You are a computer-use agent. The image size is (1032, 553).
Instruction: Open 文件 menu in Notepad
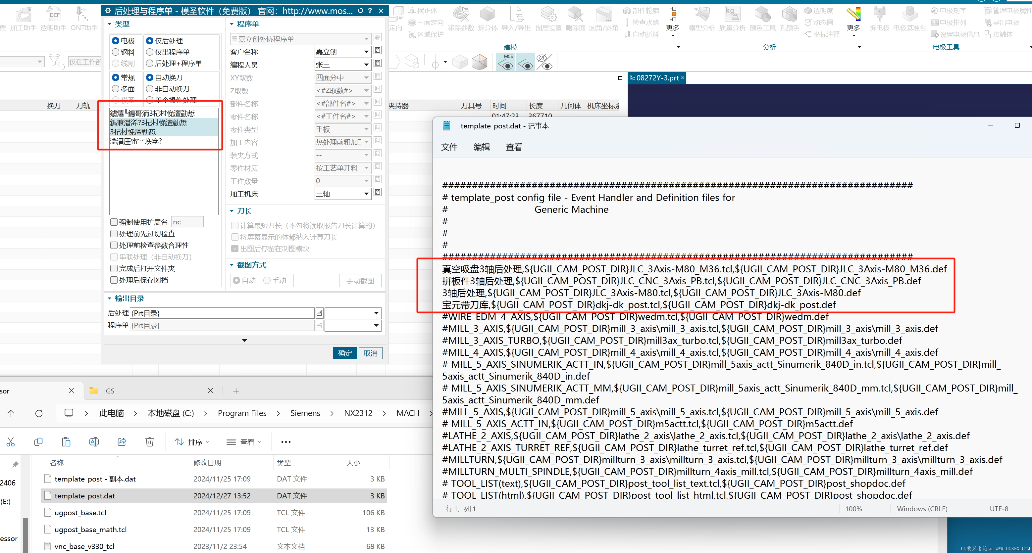(449, 147)
